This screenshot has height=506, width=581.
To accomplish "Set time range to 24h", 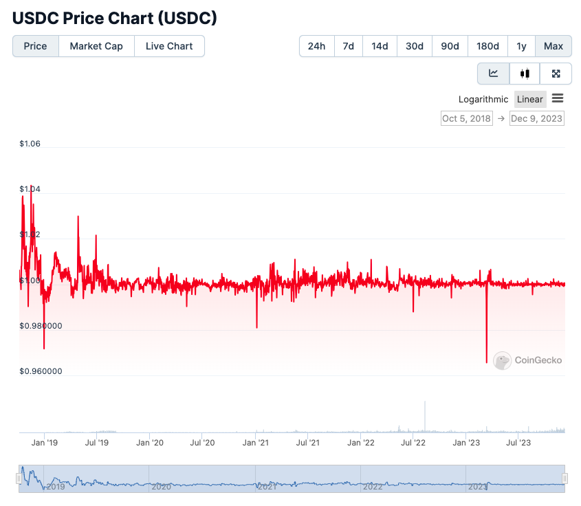I will pyautogui.click(x=316, y=46).
